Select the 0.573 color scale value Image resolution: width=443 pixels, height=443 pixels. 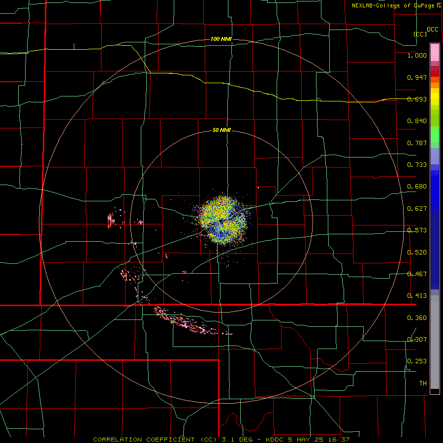pyautogui.click(x=417, y=230)
